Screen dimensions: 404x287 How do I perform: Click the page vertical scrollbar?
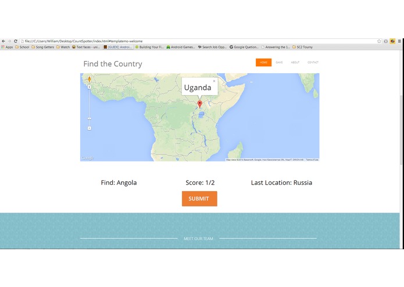tap(402, 130)
